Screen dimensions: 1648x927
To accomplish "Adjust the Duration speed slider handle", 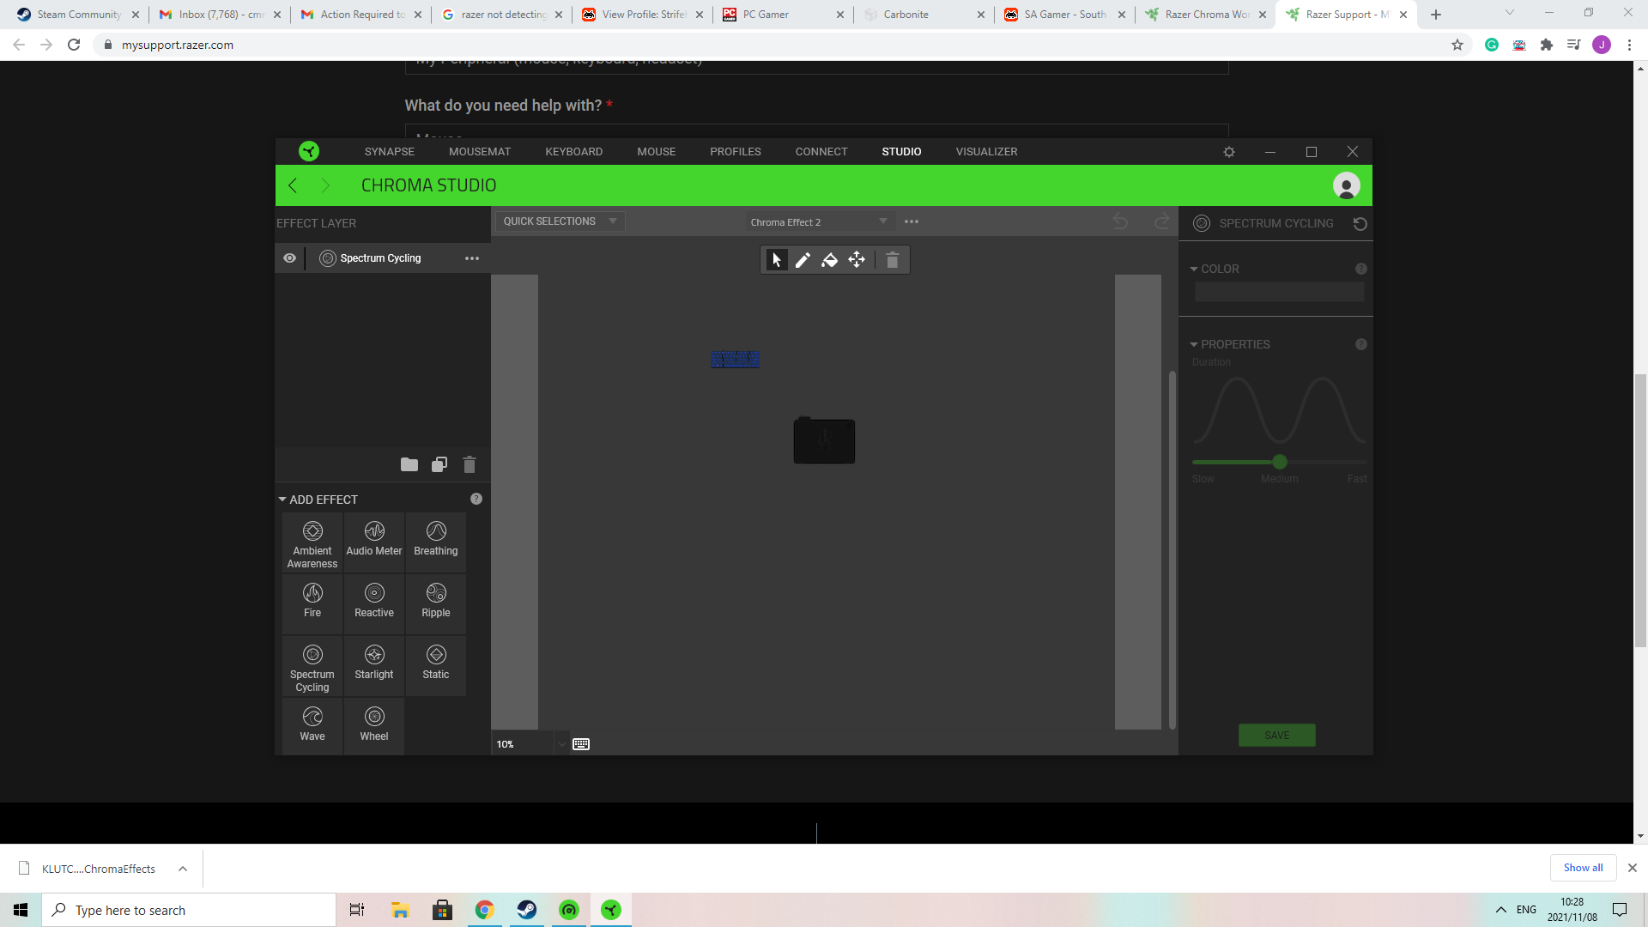I will point(1280,462).
